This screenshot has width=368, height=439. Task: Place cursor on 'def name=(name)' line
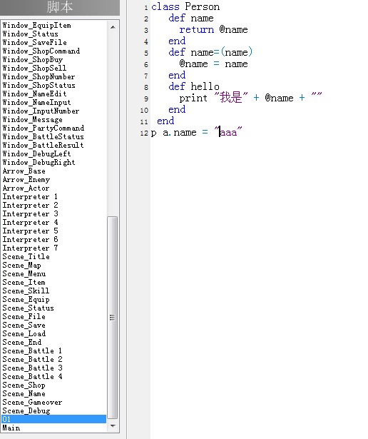210,52
